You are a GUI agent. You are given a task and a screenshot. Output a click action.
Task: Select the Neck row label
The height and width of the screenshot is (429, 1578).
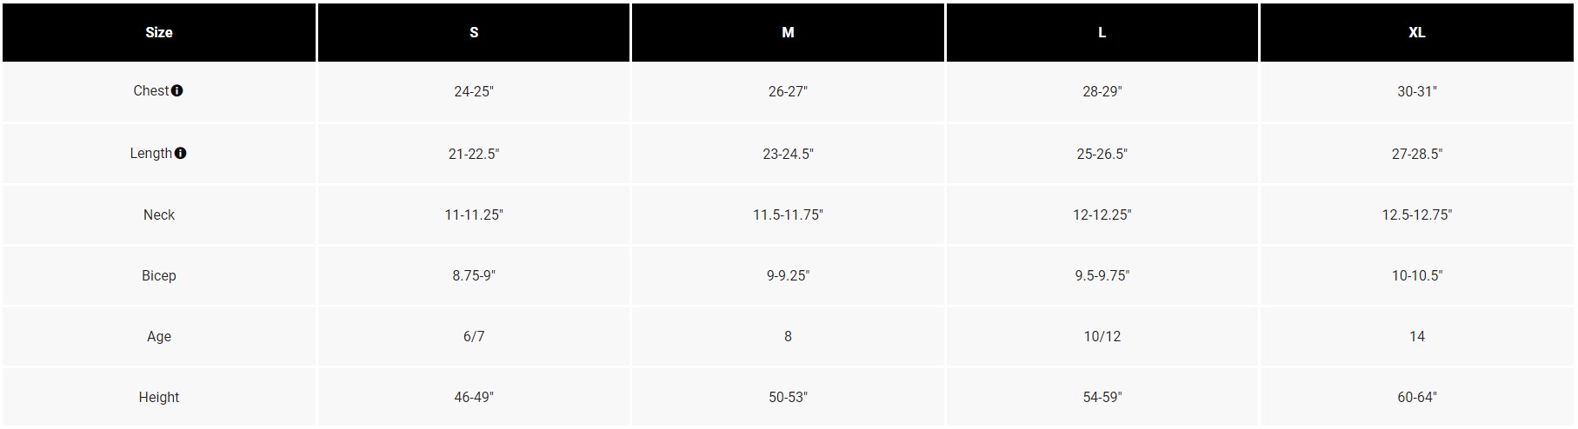(159, 214)
